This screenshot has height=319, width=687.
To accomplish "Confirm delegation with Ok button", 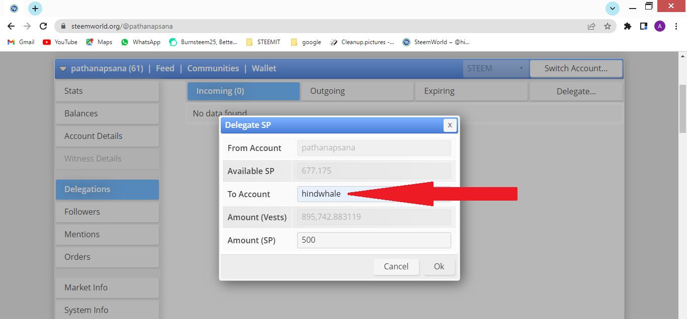I will pos(439,266).
